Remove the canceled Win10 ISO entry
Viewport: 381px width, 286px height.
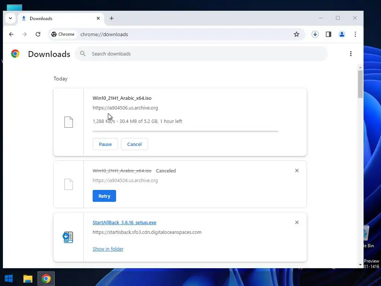click(297, 171)
